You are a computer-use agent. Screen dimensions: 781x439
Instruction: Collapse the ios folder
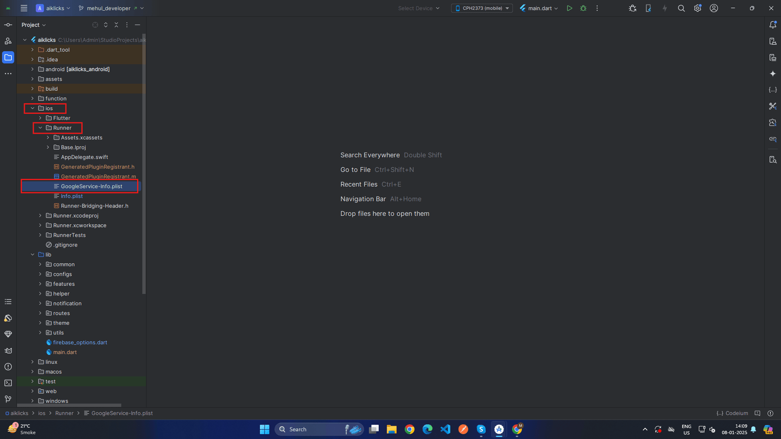[x=33, y=108]
